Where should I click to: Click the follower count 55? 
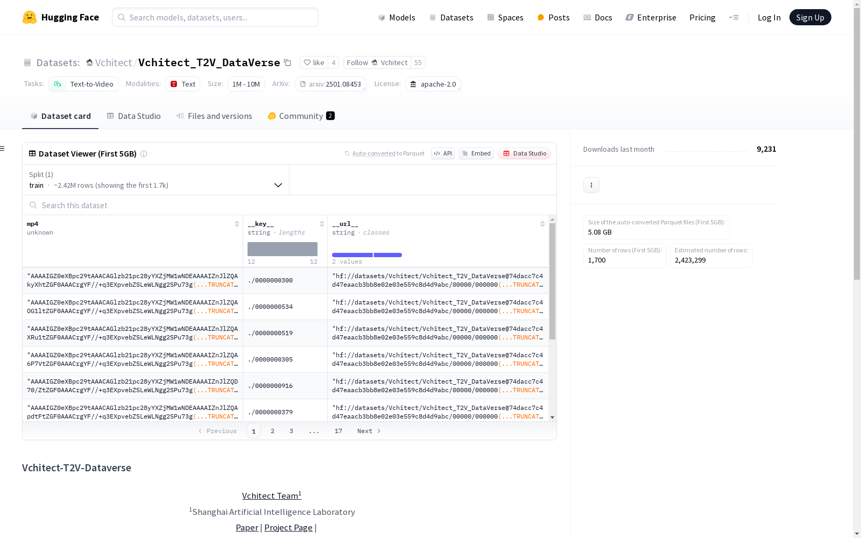click(418, 62)
